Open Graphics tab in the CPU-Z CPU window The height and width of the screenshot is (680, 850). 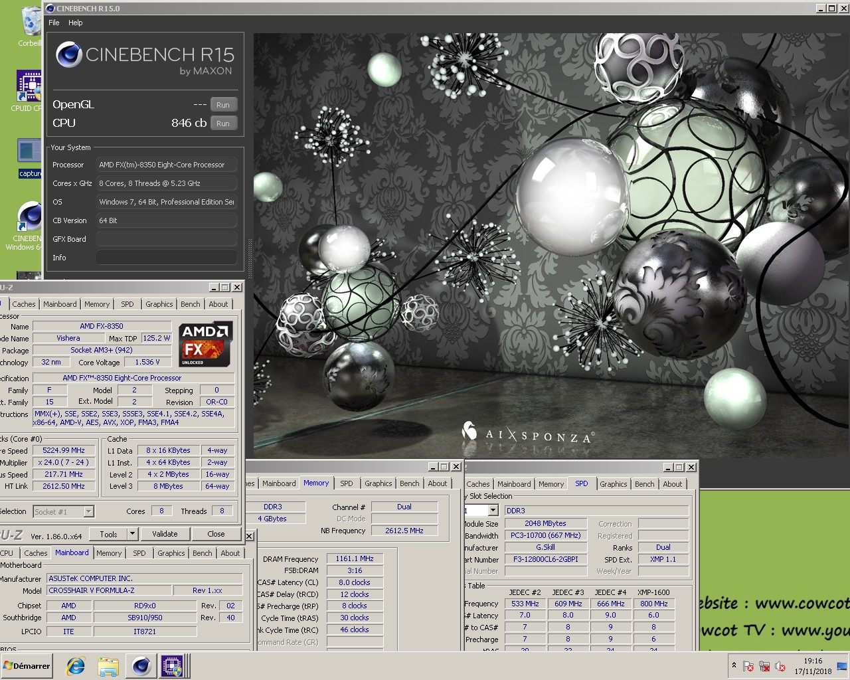click(159, 304)
